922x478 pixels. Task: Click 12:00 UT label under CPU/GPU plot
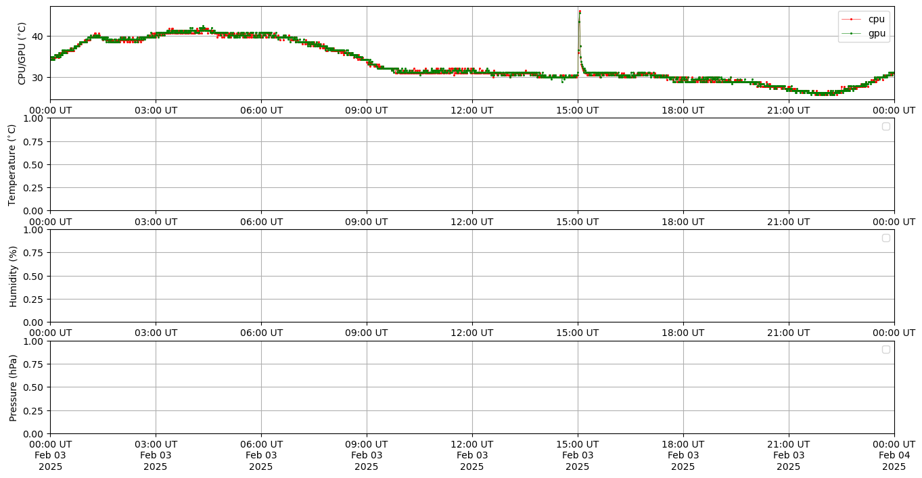pos(472,110)
